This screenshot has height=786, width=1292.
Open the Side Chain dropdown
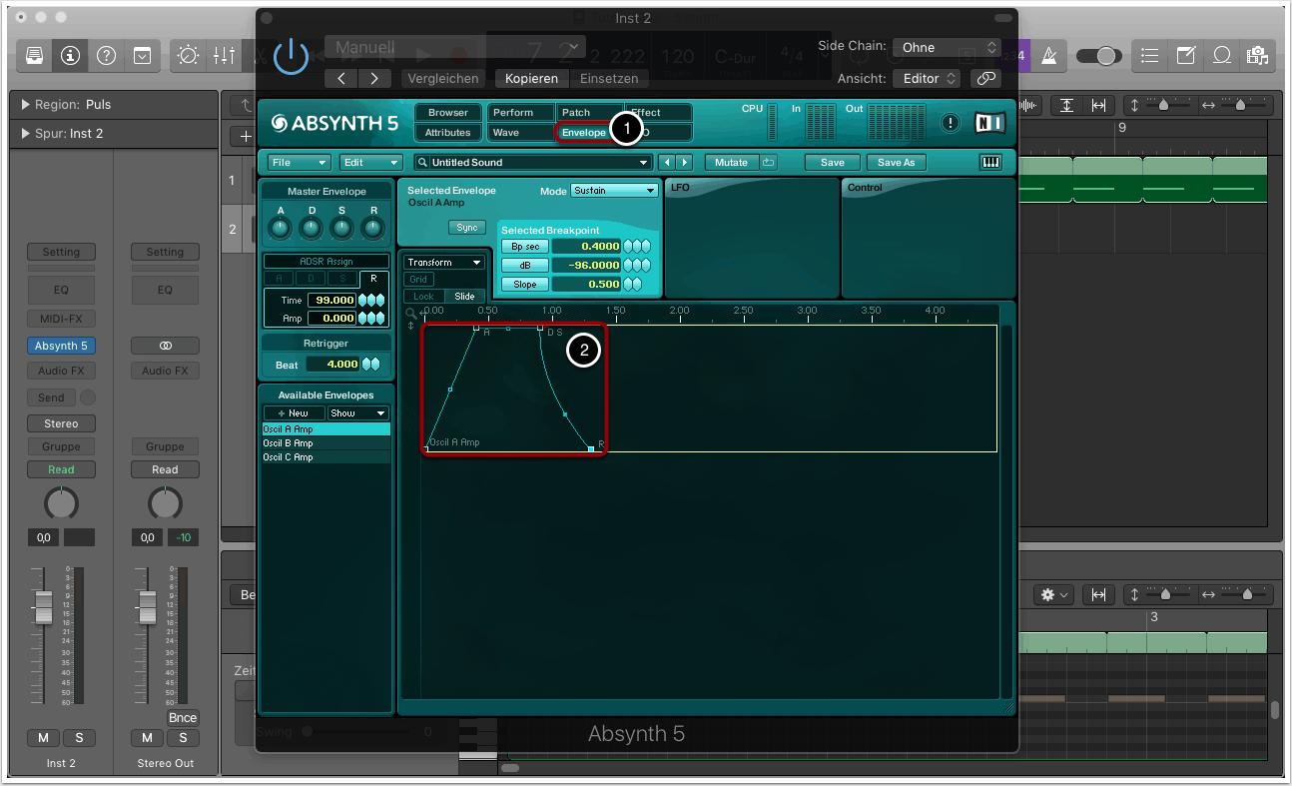tap(947, 47)
